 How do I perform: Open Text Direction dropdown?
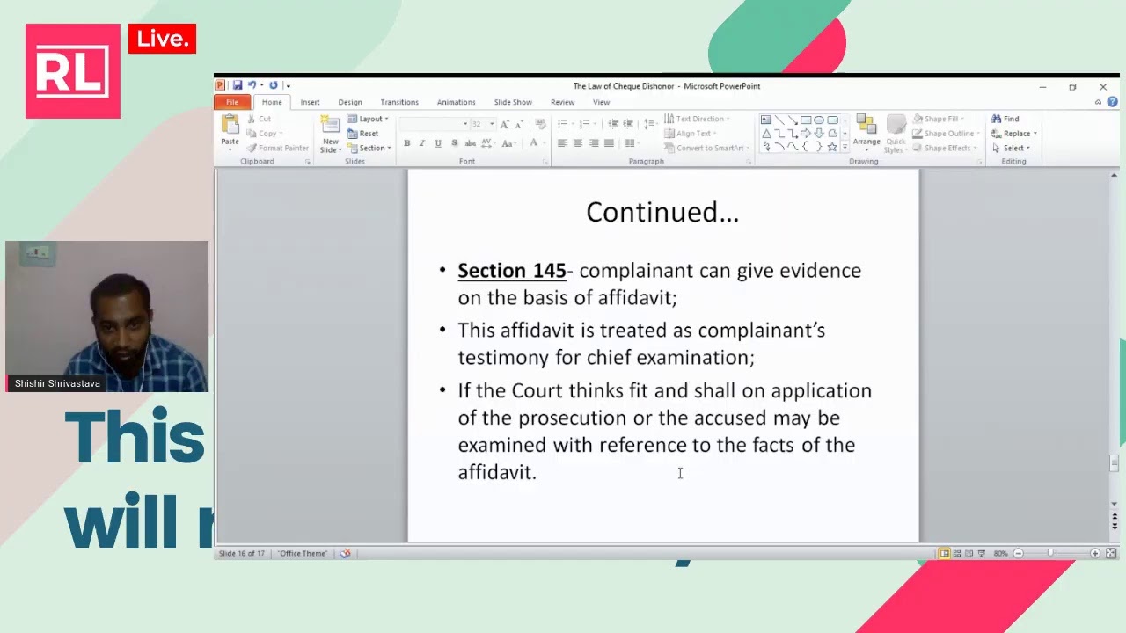click(x=697, y=119)
